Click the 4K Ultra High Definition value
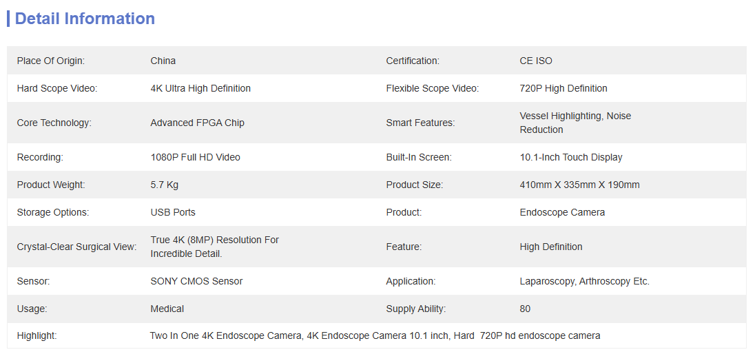 (200, 88)
